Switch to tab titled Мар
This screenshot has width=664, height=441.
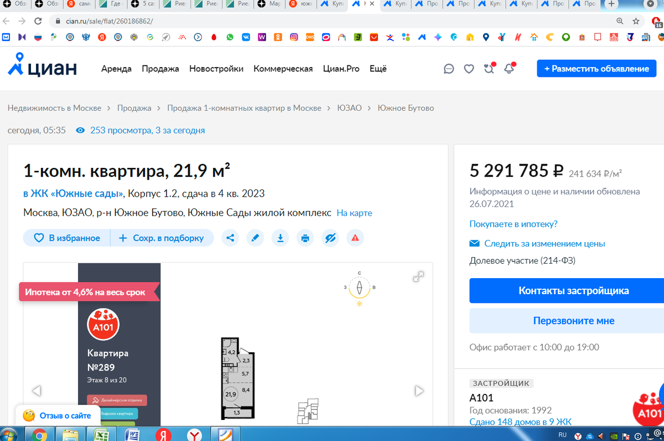270,4
